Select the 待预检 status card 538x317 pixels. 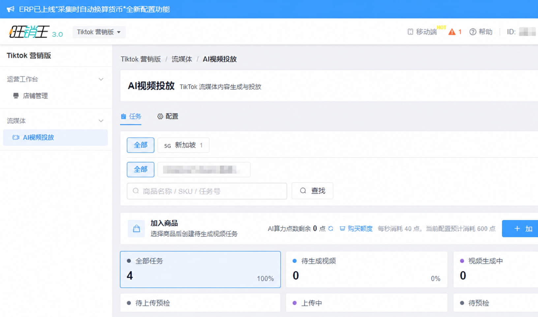click(495, 303)
